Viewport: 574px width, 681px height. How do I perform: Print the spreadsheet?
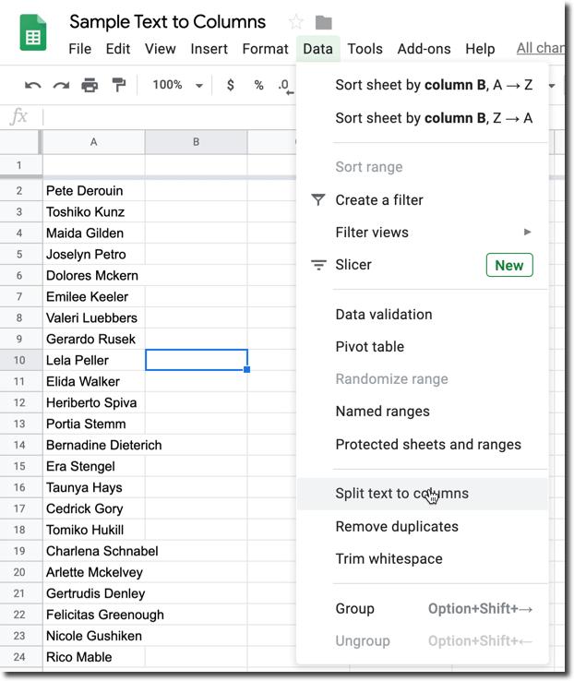[x=90, y=85]
